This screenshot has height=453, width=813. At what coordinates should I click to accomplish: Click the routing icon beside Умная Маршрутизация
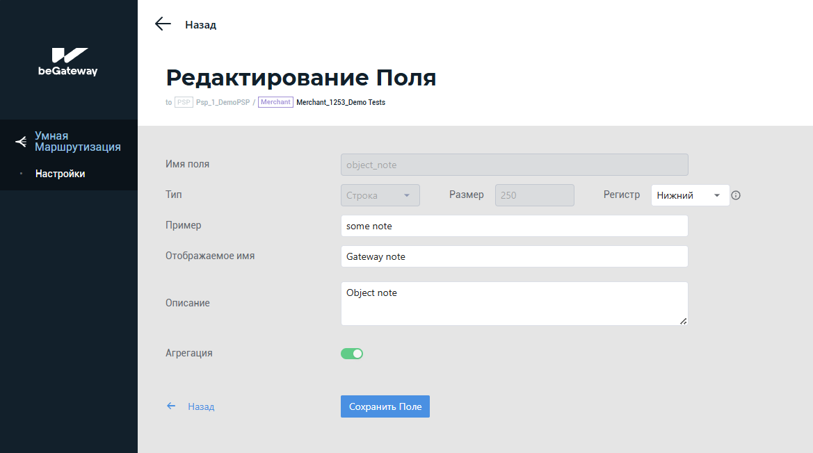tap(22, 142)
